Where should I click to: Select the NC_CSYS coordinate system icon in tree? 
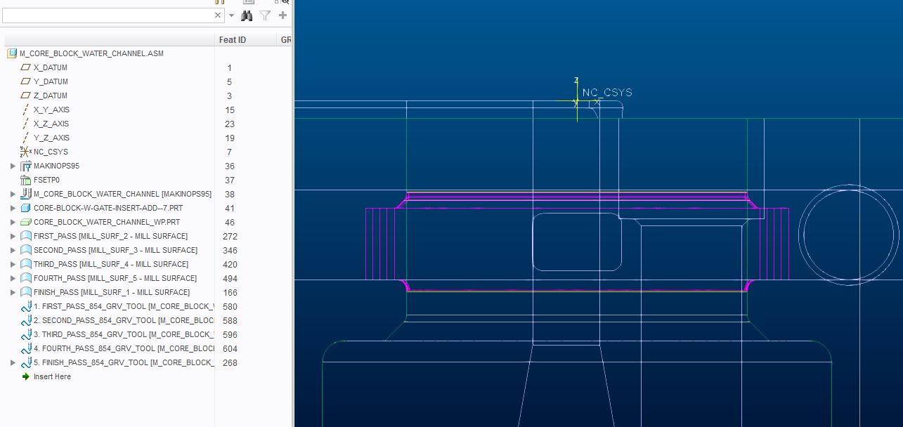coord(26,152)
